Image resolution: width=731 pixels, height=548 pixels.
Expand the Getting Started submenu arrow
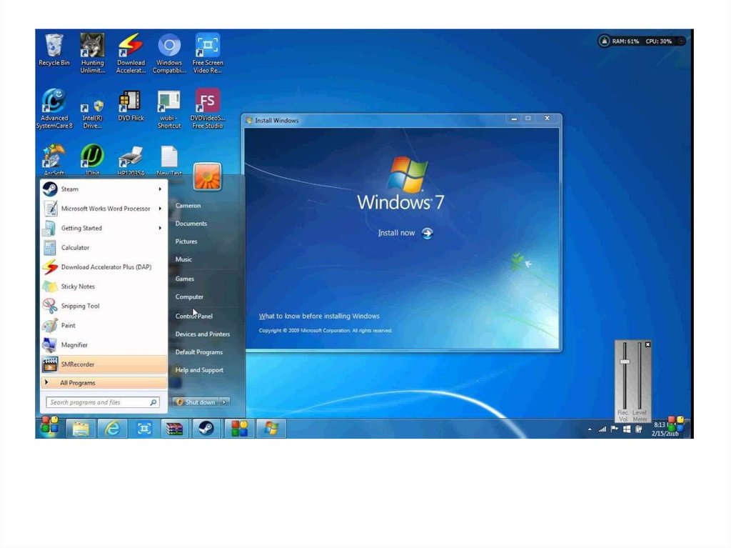(x=160, y=228)
